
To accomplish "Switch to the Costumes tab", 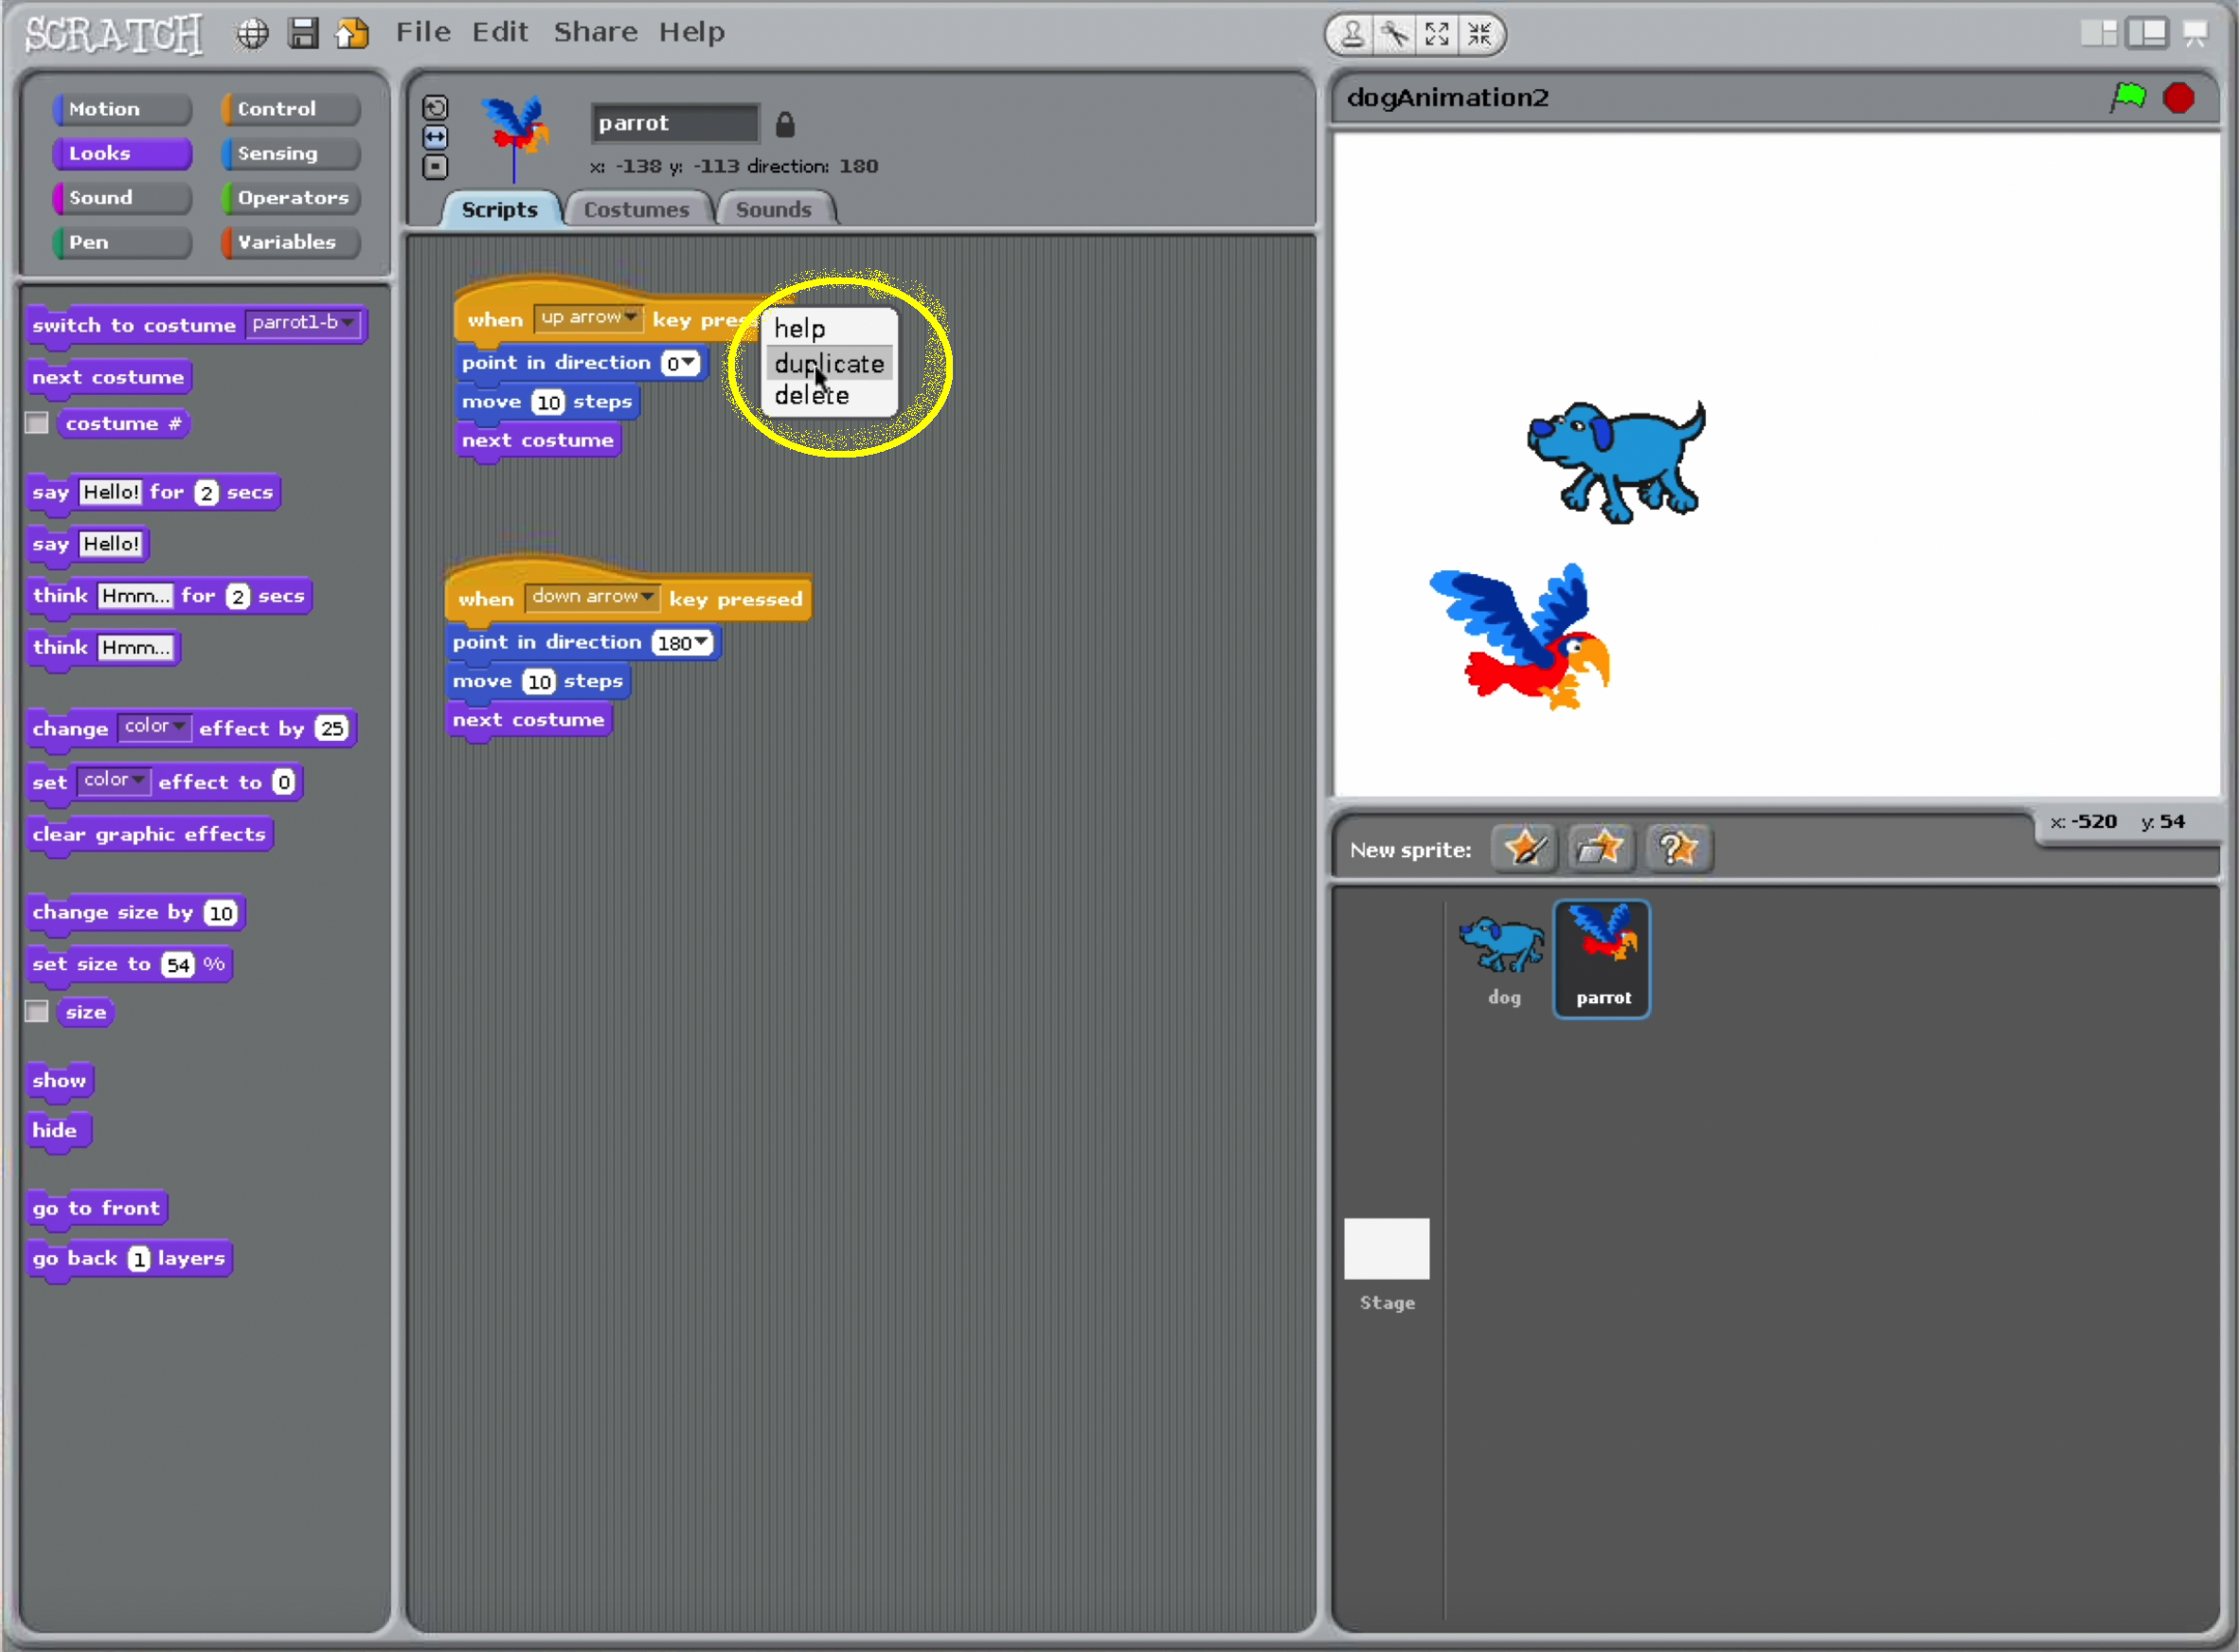I will [636, 210].
